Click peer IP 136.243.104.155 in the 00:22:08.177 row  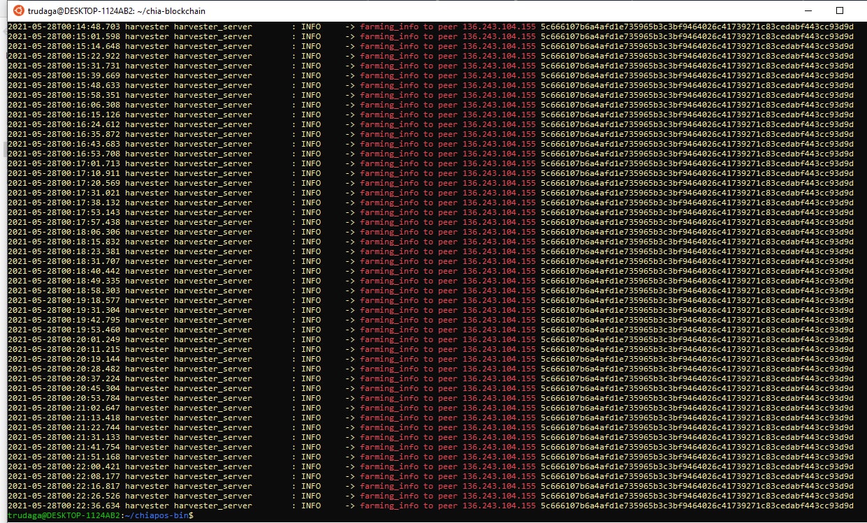pos(500,476)
